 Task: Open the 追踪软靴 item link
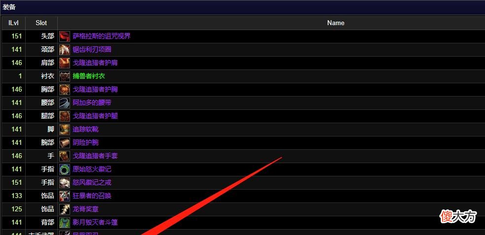coord(86,129)
